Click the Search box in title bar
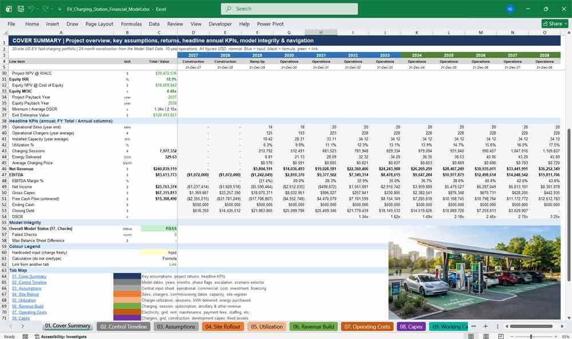 (x=289, y=9)
